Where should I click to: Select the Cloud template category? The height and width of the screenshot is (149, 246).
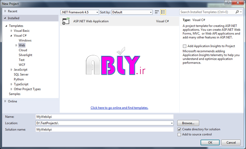pyautogui.click(x=23, y=50)
